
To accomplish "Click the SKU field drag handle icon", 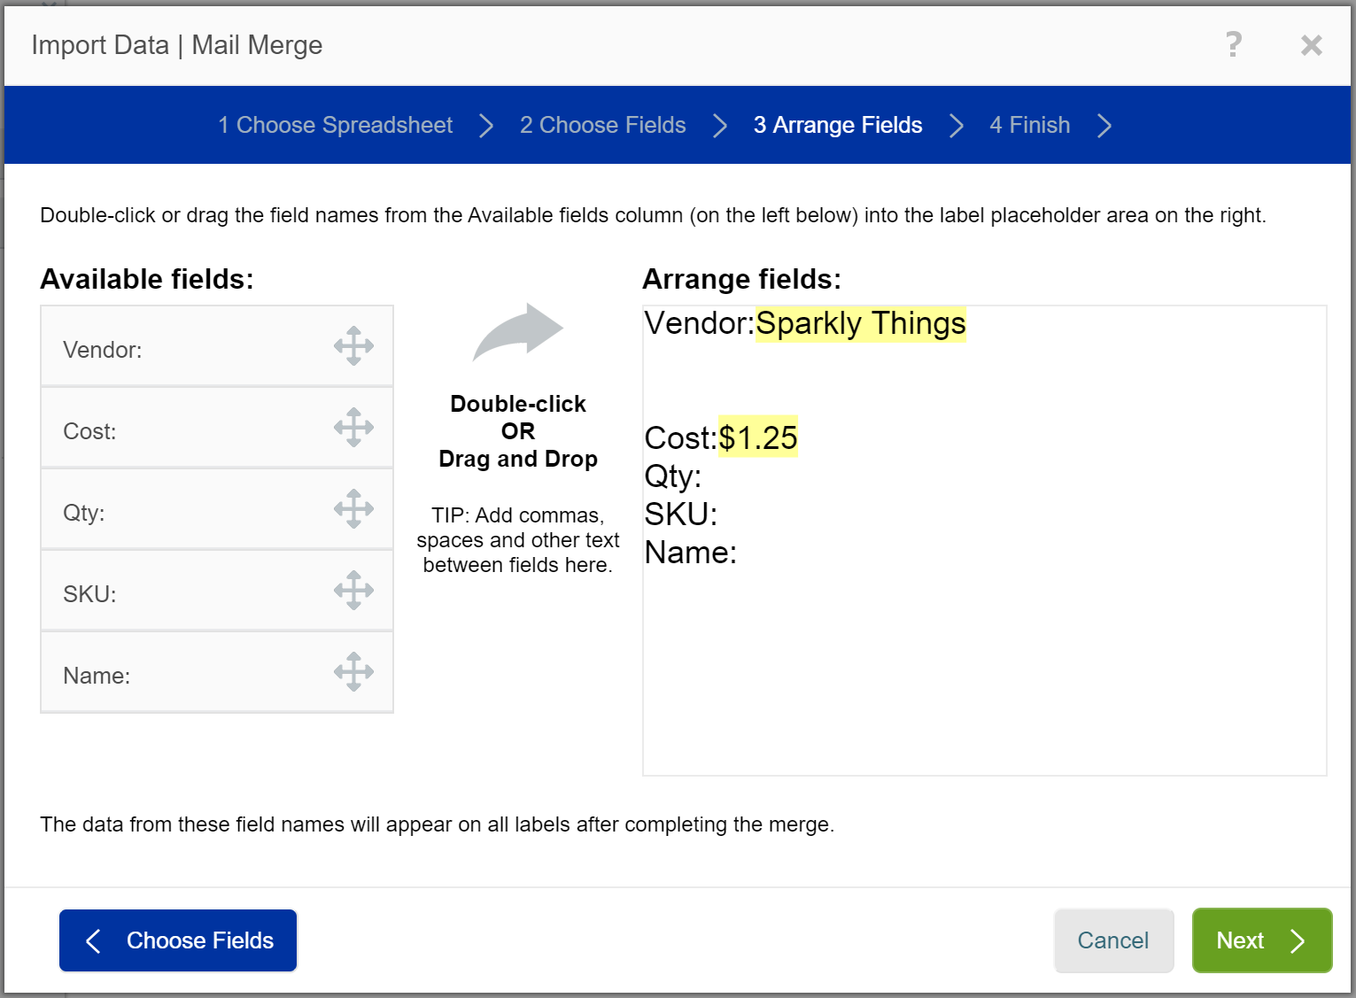I will [353, 591].
